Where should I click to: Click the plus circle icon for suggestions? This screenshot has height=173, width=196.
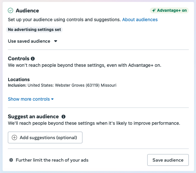[14, 137]
